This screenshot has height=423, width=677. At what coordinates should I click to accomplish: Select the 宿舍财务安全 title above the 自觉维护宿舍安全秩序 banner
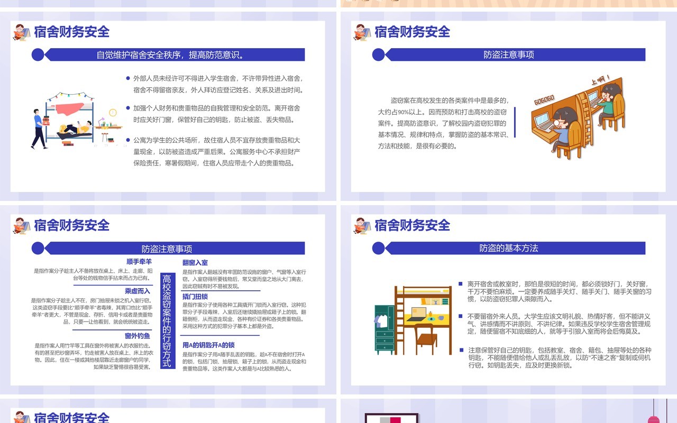point(71,32)
